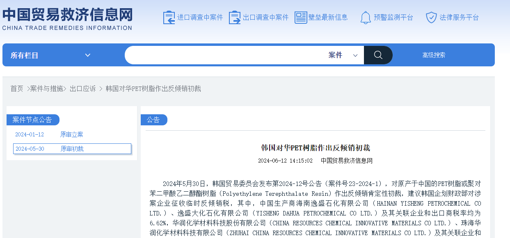The width and height of the screenshot is (510, 238).
Task: Click CHINA TRADE REMEDIES INFORMATION subtitle
Action: (67, 28)
